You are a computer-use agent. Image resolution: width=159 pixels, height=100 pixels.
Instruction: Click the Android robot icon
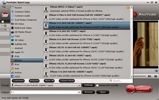coord(12,48)
